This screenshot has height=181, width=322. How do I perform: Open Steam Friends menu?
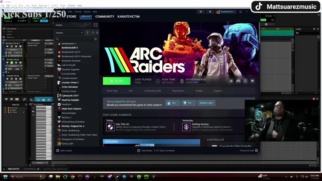pos(78,12)
